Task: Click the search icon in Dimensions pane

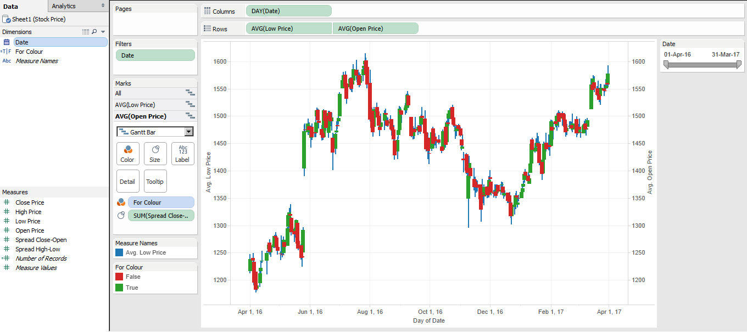Action: 94,32
